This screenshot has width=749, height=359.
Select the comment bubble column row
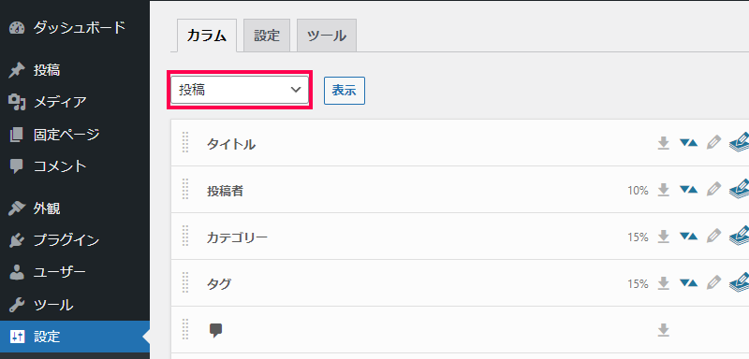tap(460, 330)
